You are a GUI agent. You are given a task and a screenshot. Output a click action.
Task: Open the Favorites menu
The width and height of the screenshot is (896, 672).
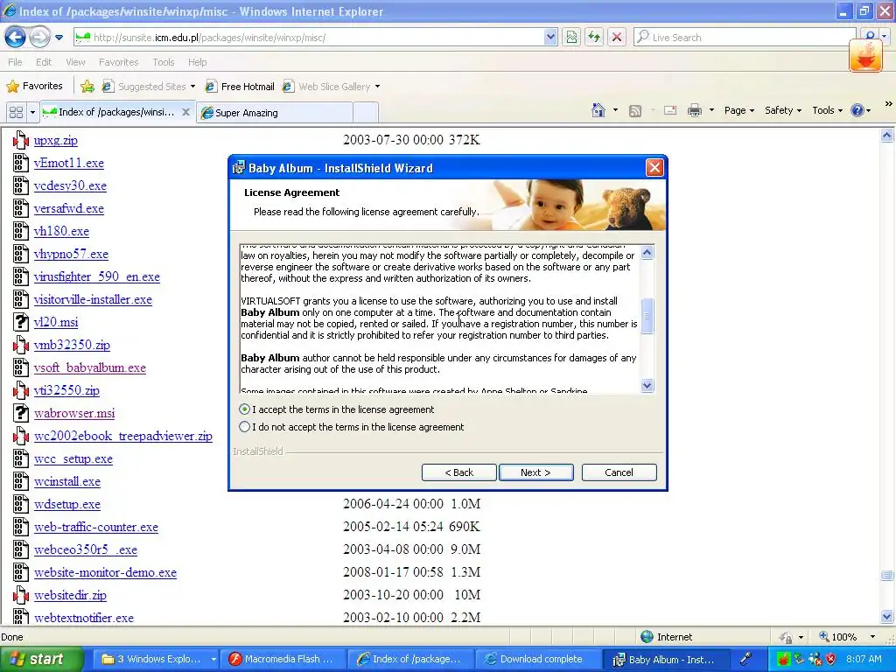pyautogui.click(x=118, y=62)
